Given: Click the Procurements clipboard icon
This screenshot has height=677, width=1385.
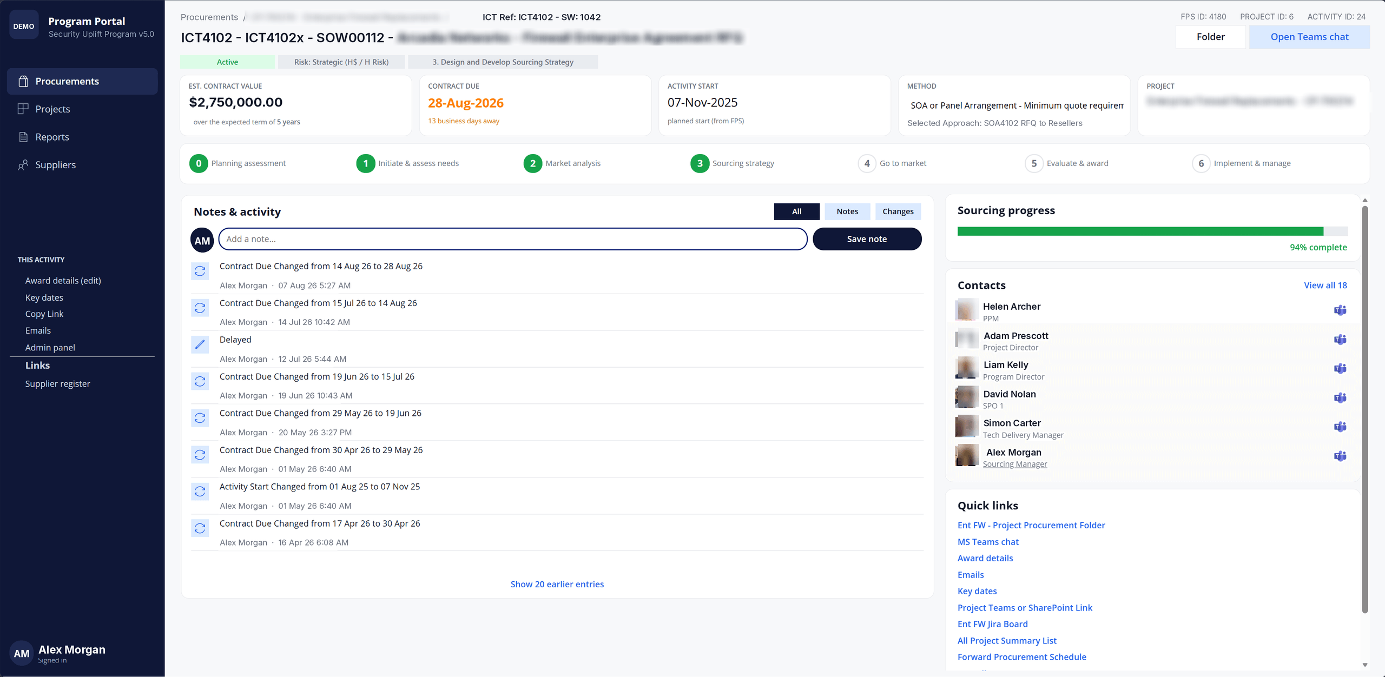Looking at the screenshot, I should [23, 81].
